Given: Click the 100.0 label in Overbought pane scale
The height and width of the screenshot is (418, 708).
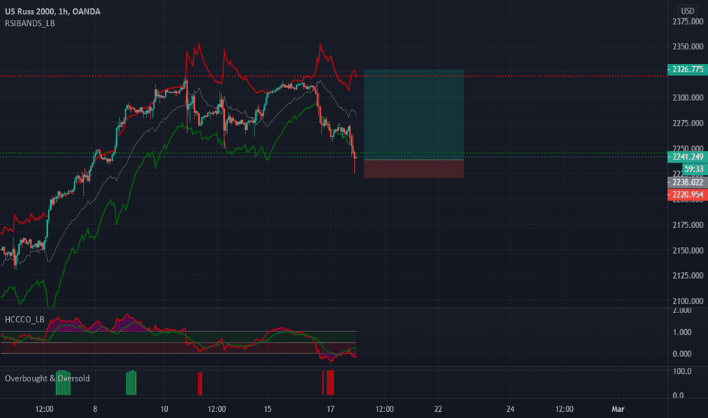Looking at the screenshot, I should point(682,371).
